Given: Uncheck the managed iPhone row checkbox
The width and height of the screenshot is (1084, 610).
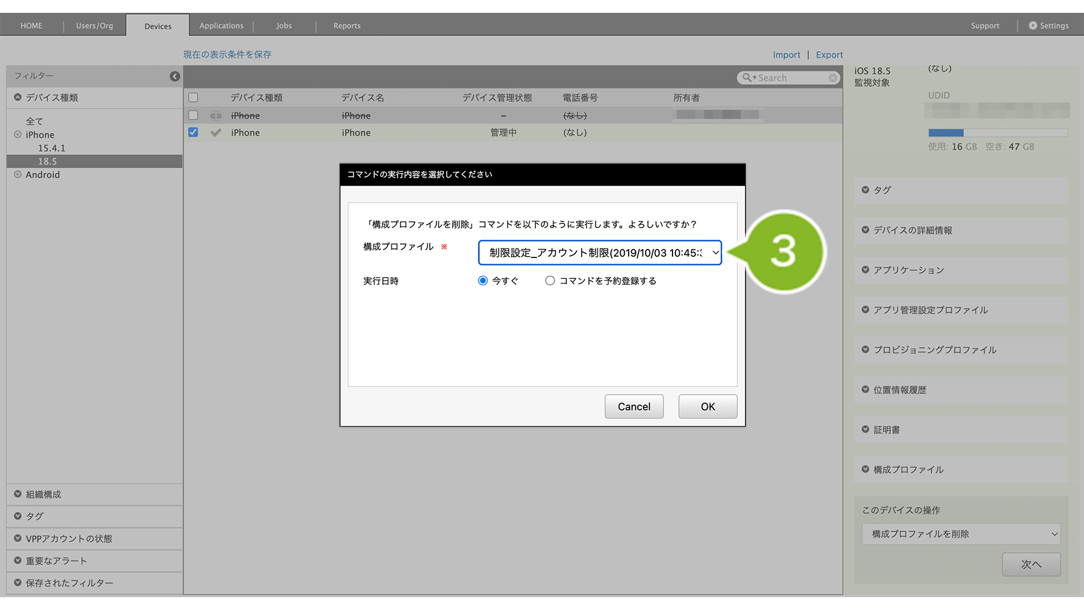Looking at the screenshot, I should click(193, 132).
